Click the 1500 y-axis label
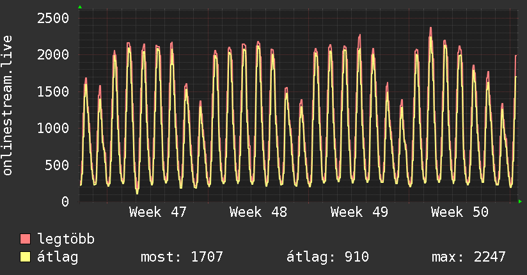Viewport: 527px width, 275px height. (x=53, y=91)
